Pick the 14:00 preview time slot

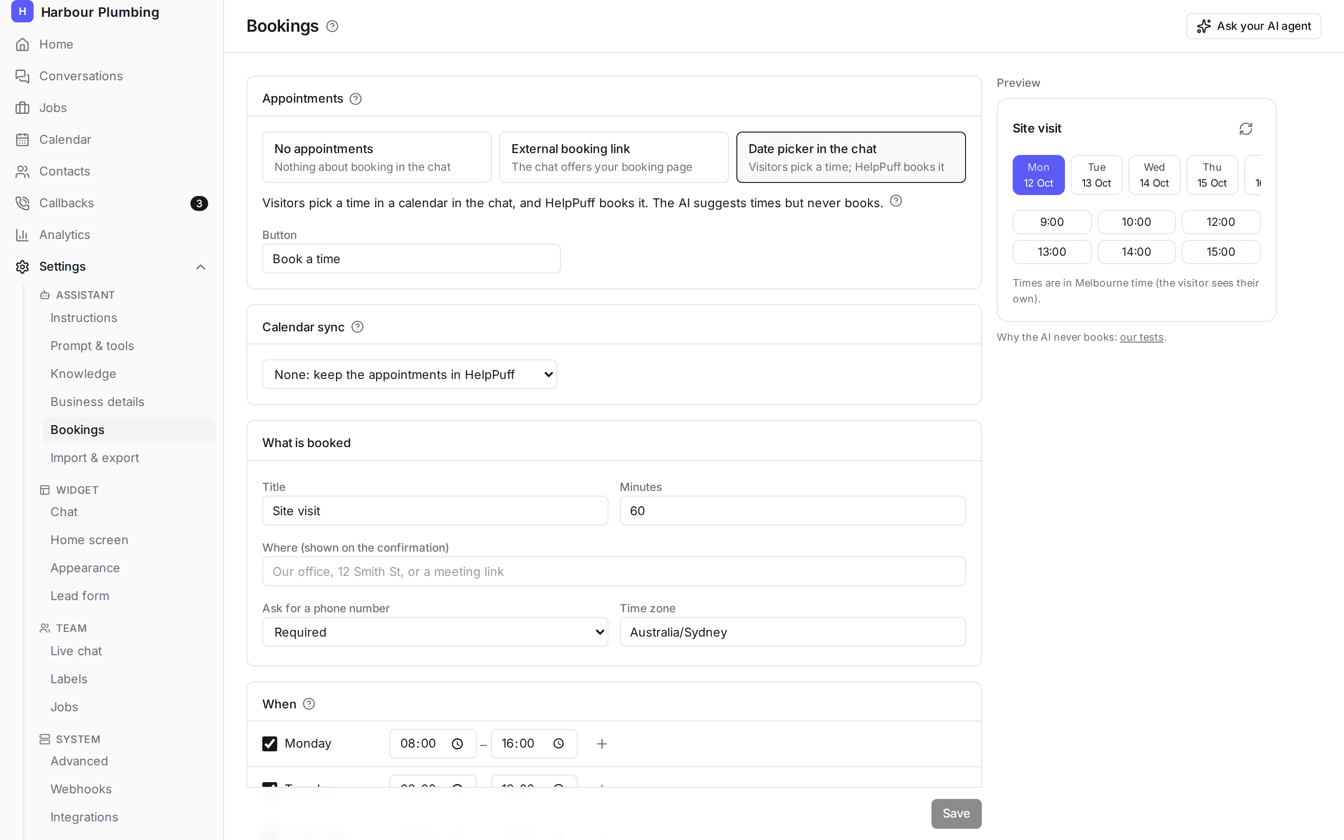(x=1136, y=252)
